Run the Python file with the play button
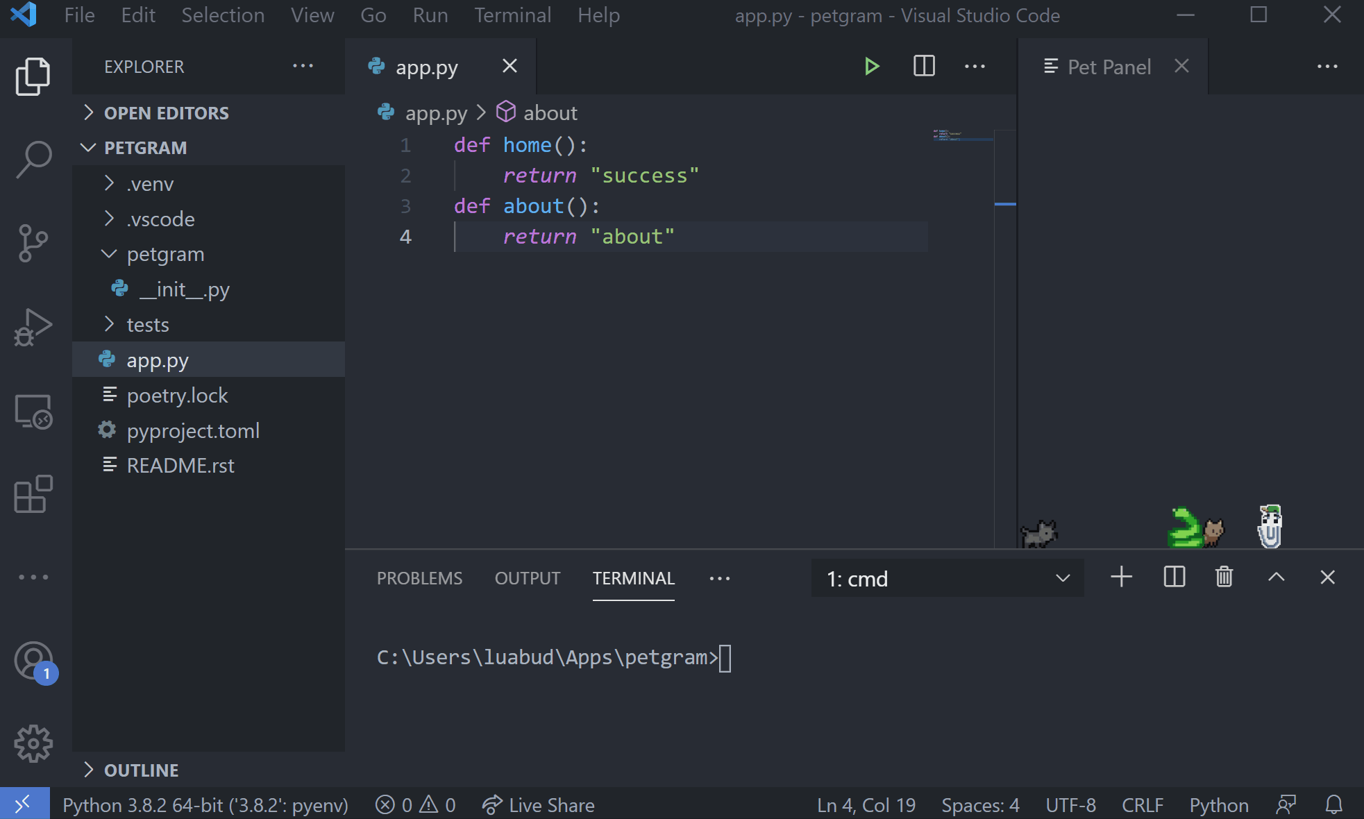The image size is (1364, 819). [872, 66]
